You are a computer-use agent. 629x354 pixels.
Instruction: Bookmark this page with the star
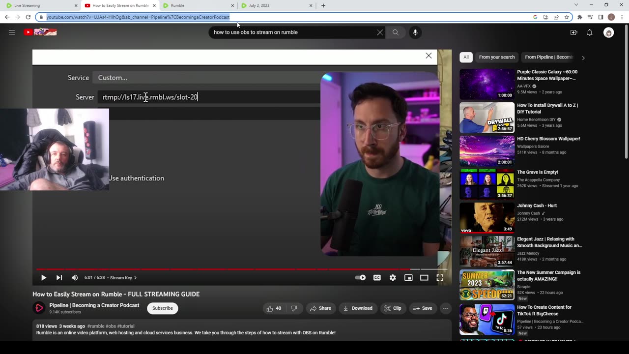click(x=567, y=17)
